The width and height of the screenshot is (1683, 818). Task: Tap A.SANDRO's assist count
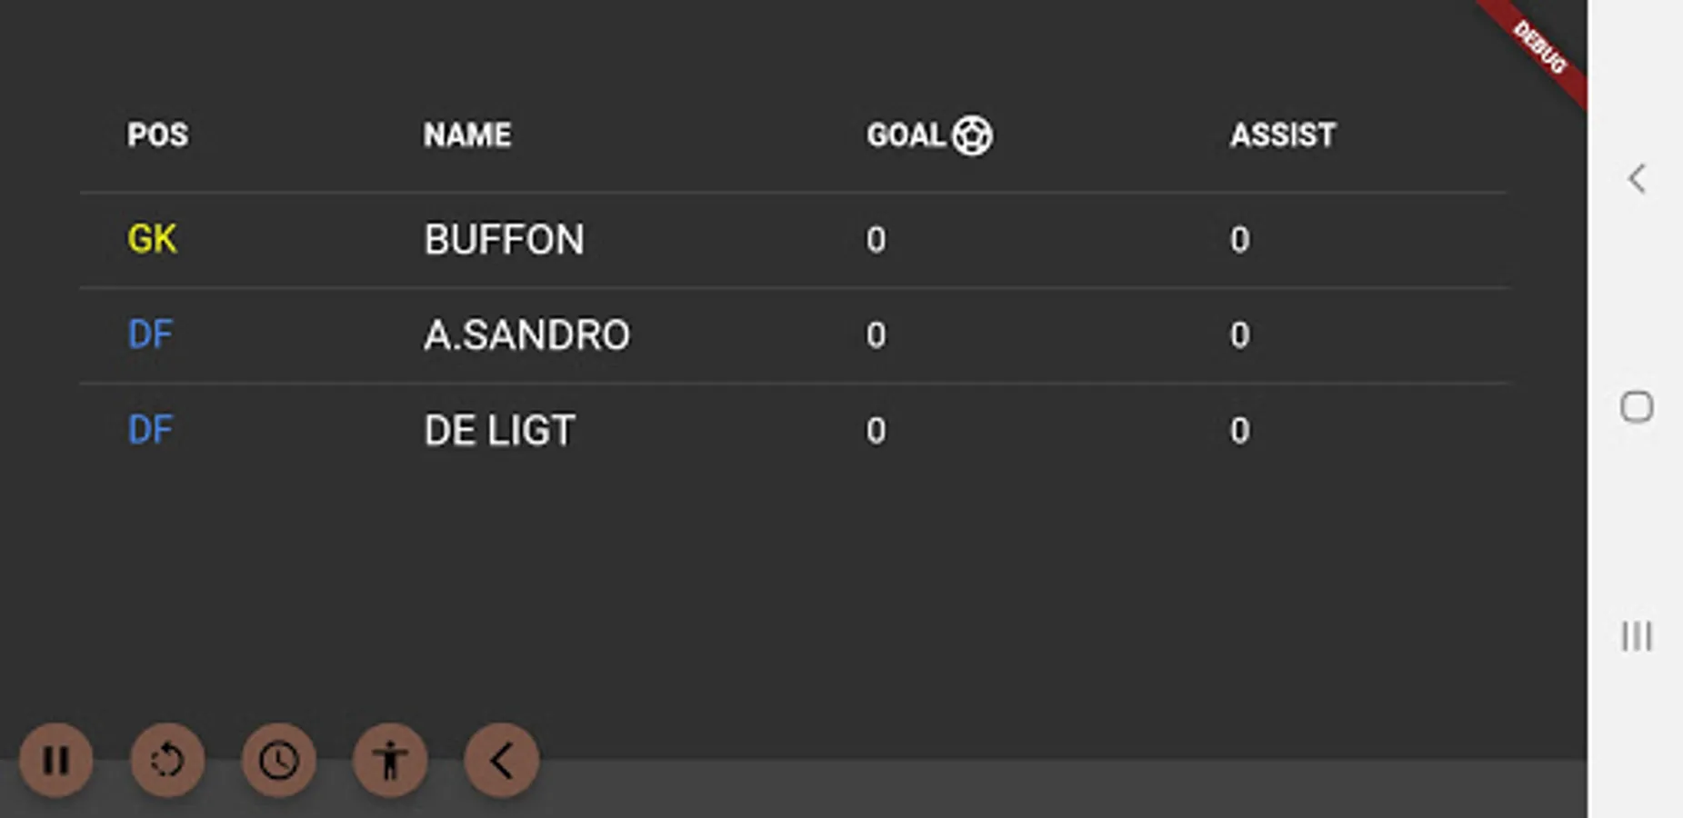click(x=1239, y=335)
